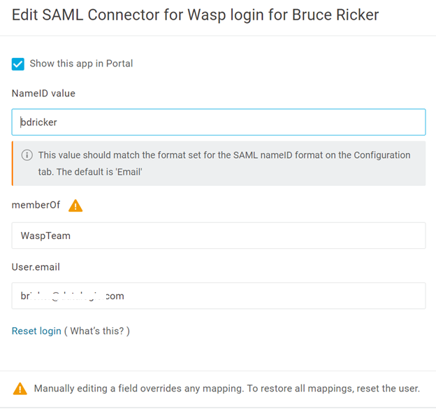Screen dimensions: 436x409
Task: Click the "User.email" field label
Action: pyautogui.click(x=36, y=266)
